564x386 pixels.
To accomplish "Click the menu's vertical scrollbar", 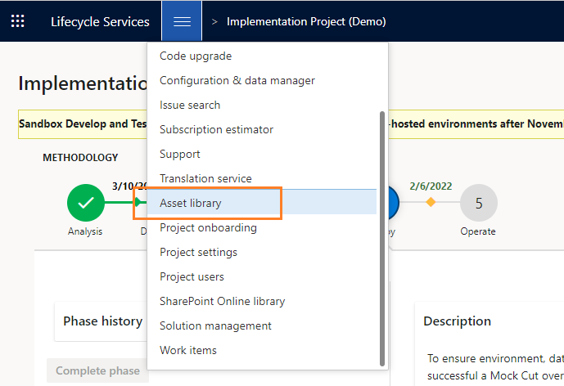I will (382, 239).
